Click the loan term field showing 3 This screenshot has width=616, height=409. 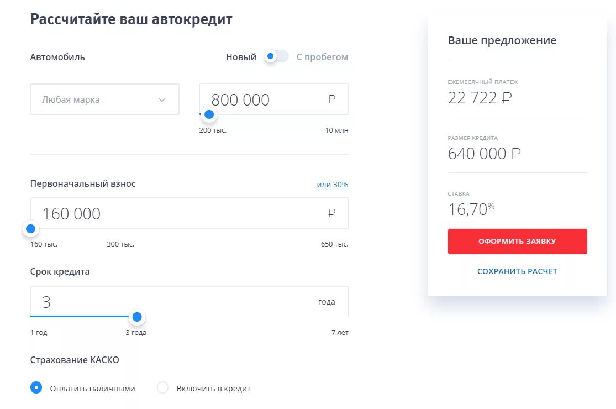(166, 302)
